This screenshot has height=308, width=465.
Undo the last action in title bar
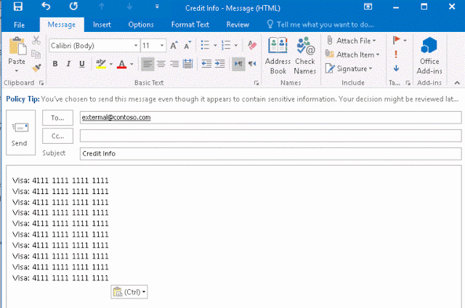point(45,7)
